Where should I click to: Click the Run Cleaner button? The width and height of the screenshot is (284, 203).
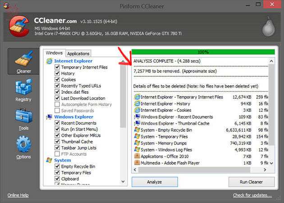pos(252,182)
